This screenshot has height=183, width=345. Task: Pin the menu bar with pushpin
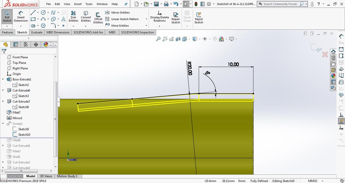coord(126,4)
